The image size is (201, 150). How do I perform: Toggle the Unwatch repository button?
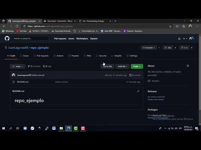149,48
